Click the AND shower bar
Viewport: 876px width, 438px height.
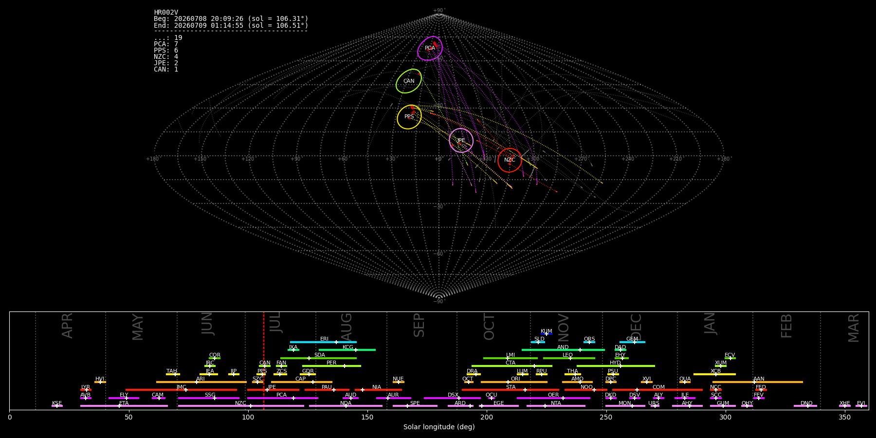point(563,350)
